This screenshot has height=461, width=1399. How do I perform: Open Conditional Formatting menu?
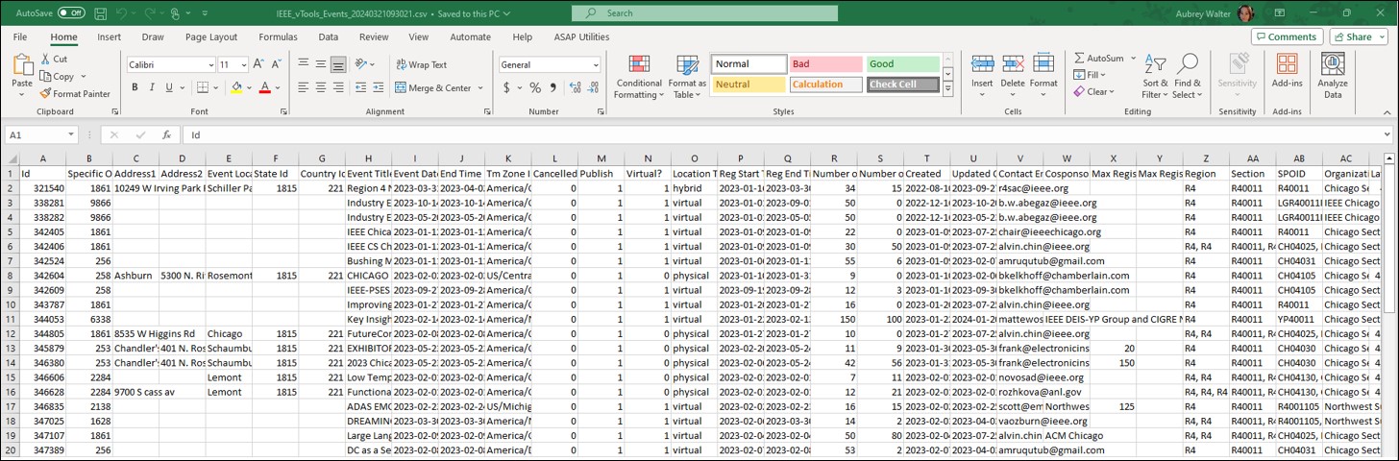click(639, 77)
